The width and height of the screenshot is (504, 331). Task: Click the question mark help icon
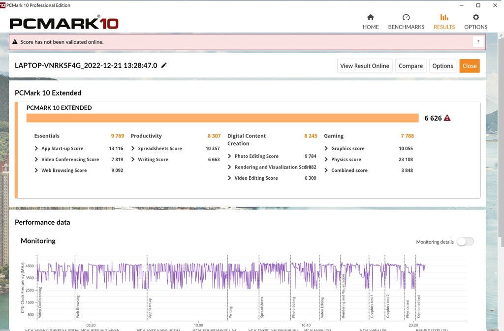tap(477, 42)
